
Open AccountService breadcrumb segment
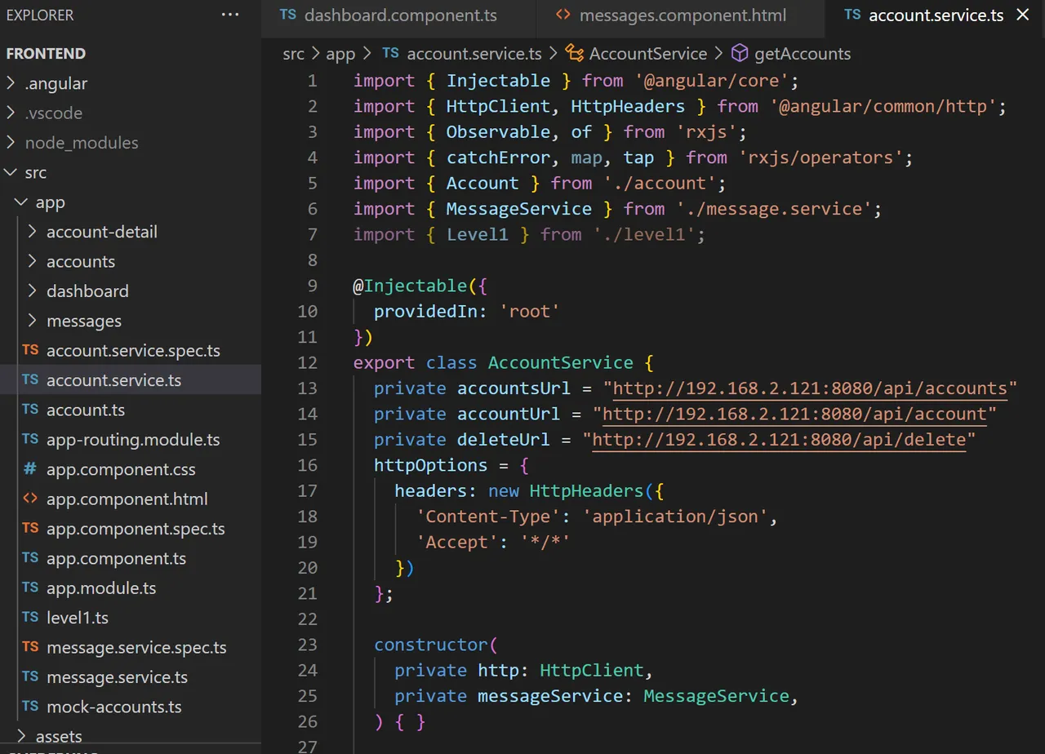(x=648, y=54)
